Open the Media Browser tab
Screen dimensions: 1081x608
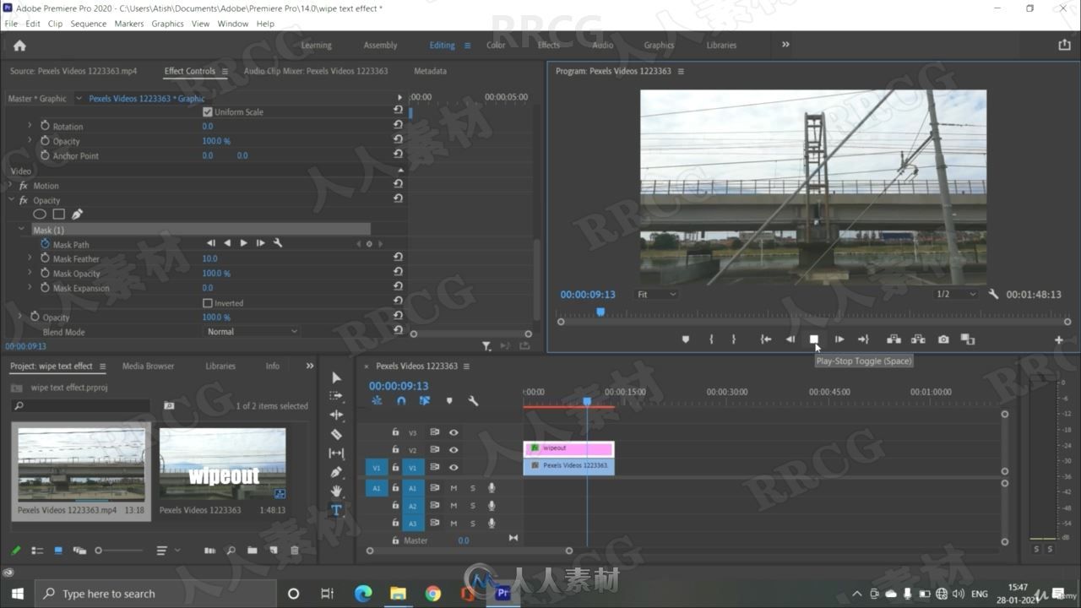pyautogui.click(x=148, y=366)
